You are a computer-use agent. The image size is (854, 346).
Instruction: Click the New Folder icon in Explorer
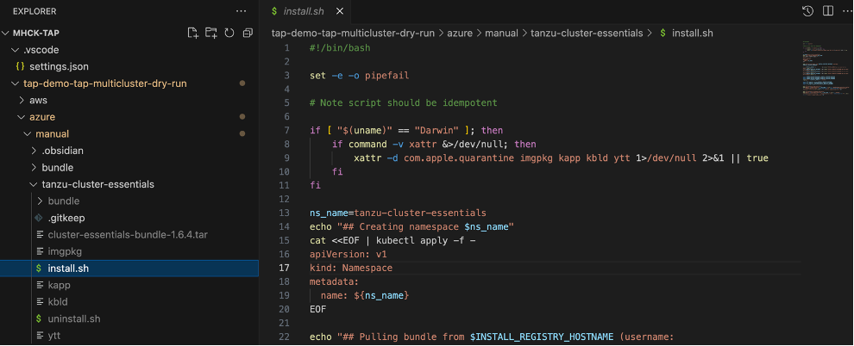(x=211, y=33)
